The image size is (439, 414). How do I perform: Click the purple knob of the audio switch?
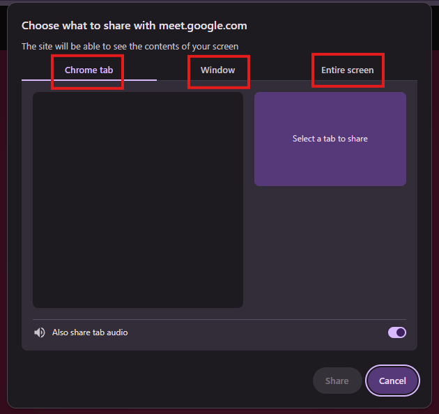(x=401, y=332)
